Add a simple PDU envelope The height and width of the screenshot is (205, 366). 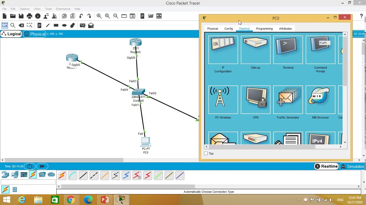(x=82, y=25)
